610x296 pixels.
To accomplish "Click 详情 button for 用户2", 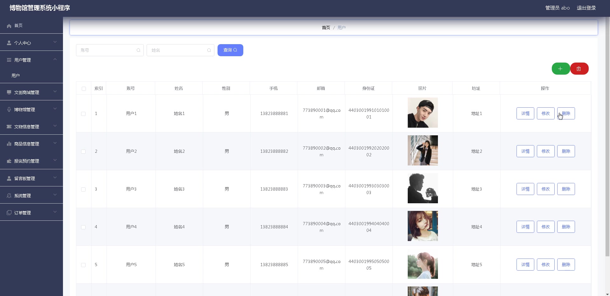I will click(x=525, y=151).
